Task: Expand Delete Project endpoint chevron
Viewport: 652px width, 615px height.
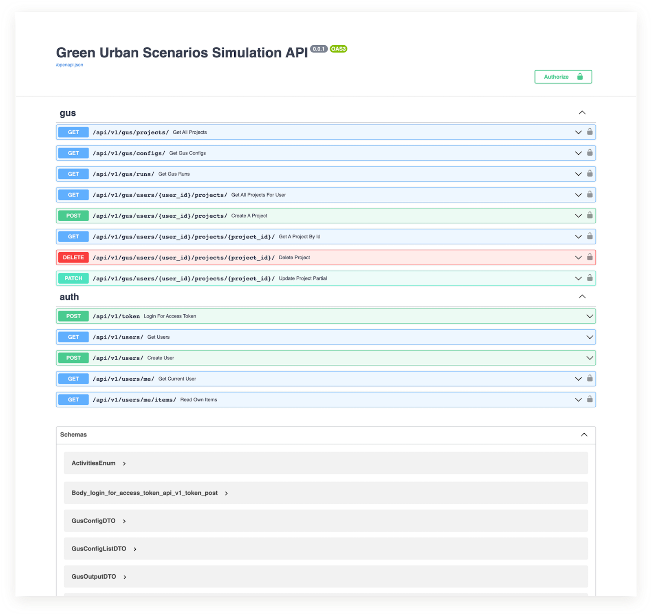Action: point(578,258)
